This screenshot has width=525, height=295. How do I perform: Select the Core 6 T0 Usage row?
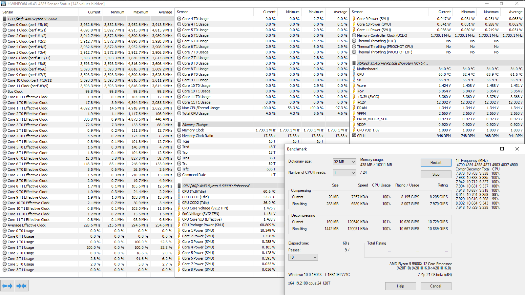(262, 41)
